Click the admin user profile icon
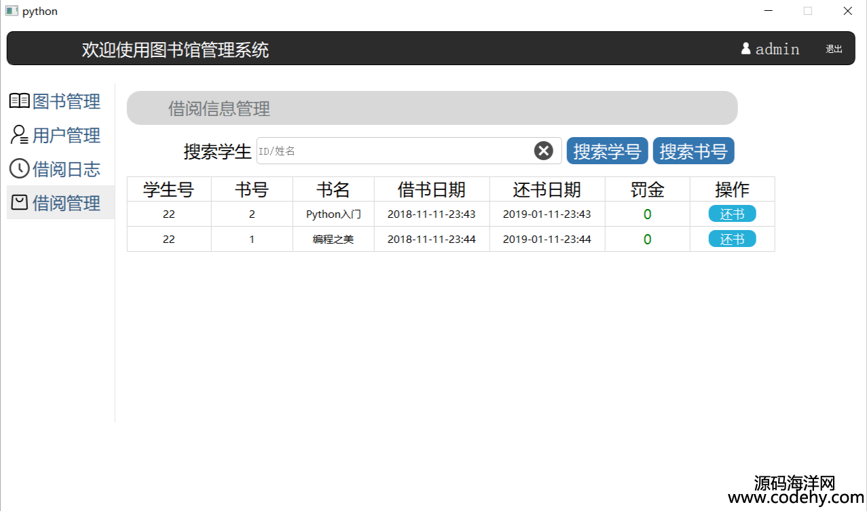 pos(745,49)
